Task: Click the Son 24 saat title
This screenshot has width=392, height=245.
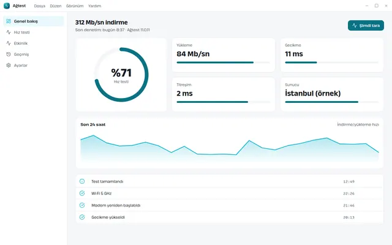Action: [93, 124]
